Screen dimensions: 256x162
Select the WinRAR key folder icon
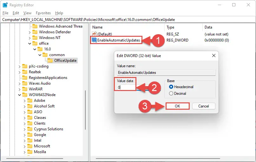click(25, 89)
